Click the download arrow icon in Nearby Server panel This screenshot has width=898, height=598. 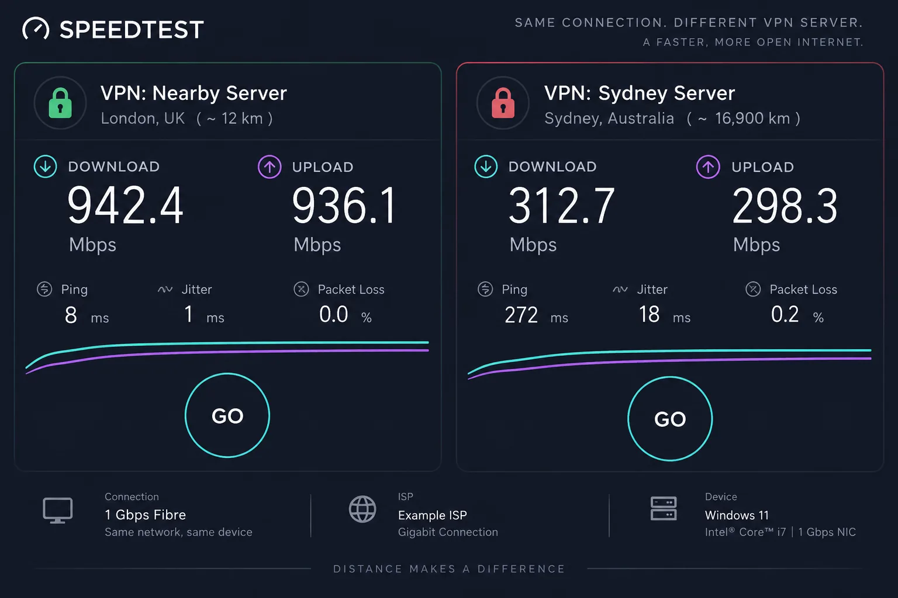[46, 166]
